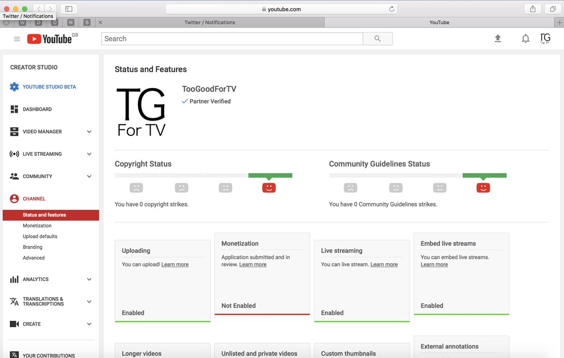
Task: Click the Dashboard sidebar icon
Action: pyautogui.click(x=14, y=109)
